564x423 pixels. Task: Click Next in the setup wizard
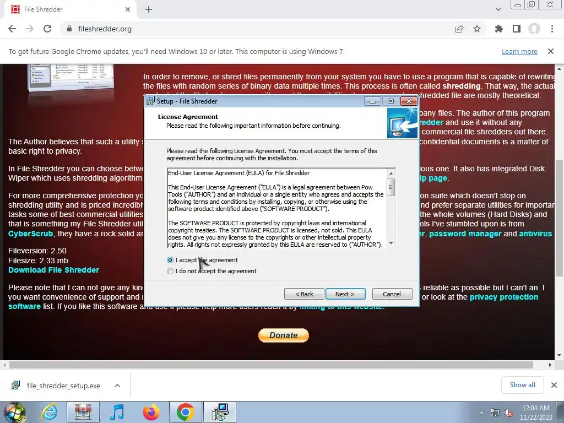(345, 294)
